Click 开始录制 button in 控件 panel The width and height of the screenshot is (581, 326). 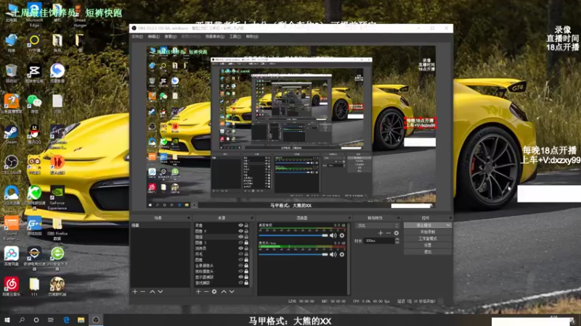428,232
